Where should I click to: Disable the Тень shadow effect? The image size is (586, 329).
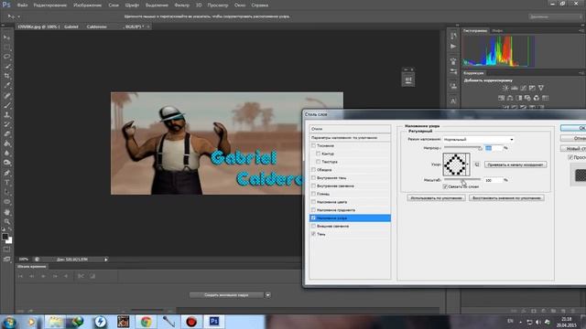313,234
